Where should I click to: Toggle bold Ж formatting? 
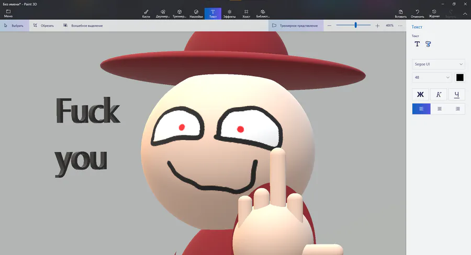pyautogui.click(x=420, y=95)
